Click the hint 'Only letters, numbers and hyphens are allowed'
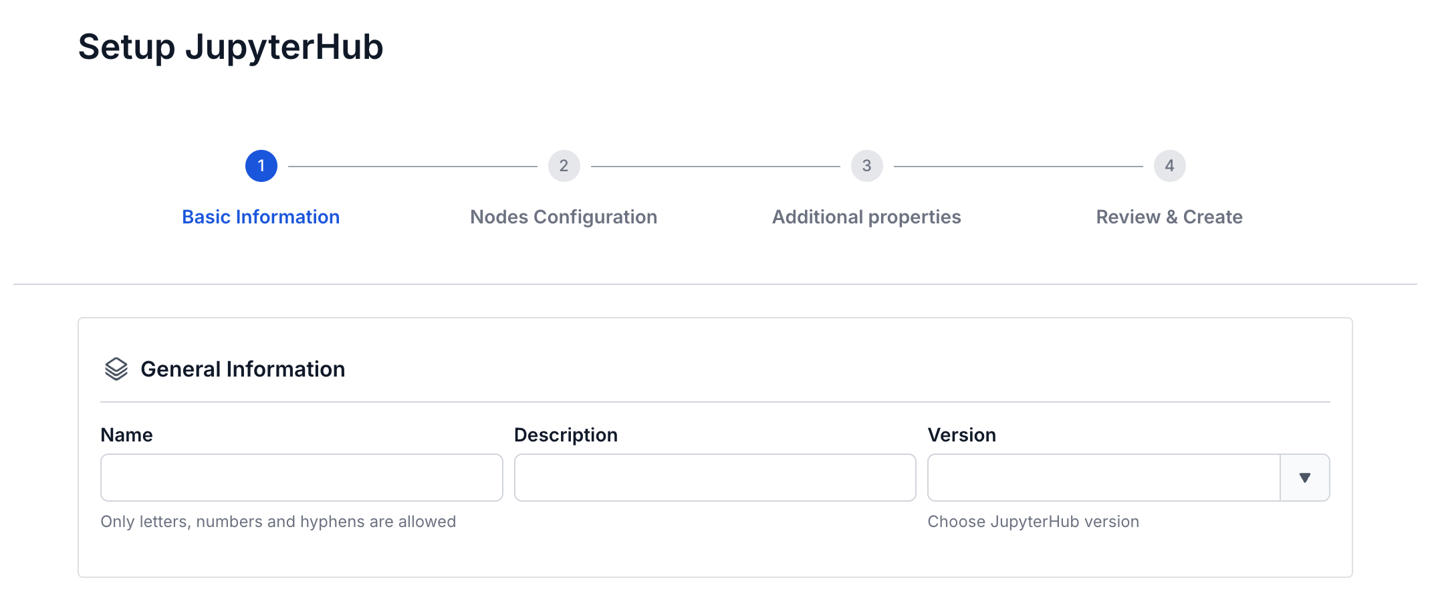This screenshot has width=1432, height=606. click(x=278, y=522)
